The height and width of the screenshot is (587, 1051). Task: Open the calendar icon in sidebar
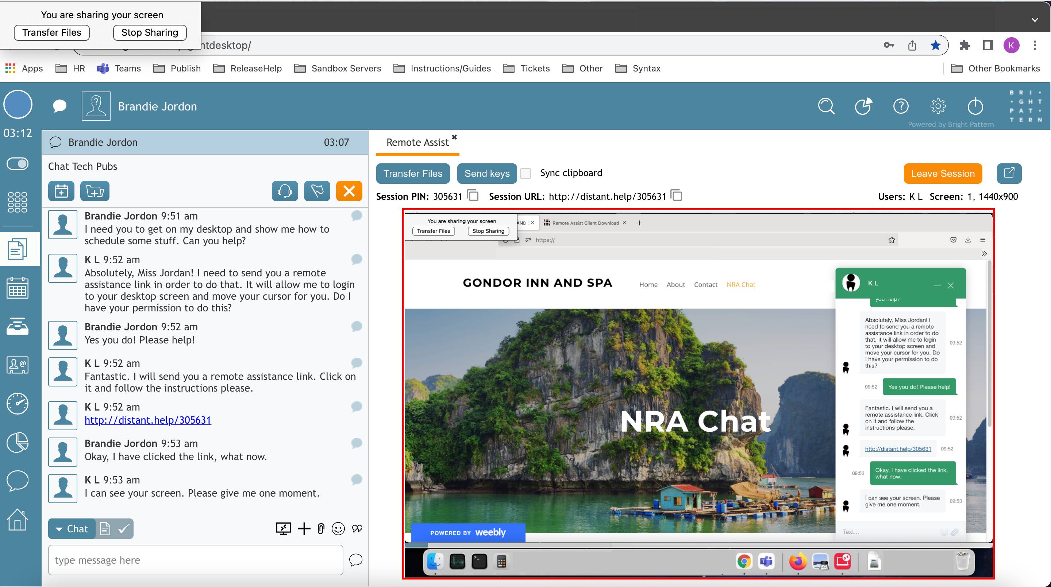click(18, 288)
